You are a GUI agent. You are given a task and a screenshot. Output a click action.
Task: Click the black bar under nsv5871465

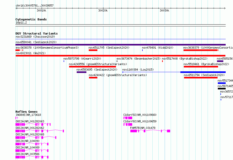point(222,89)
